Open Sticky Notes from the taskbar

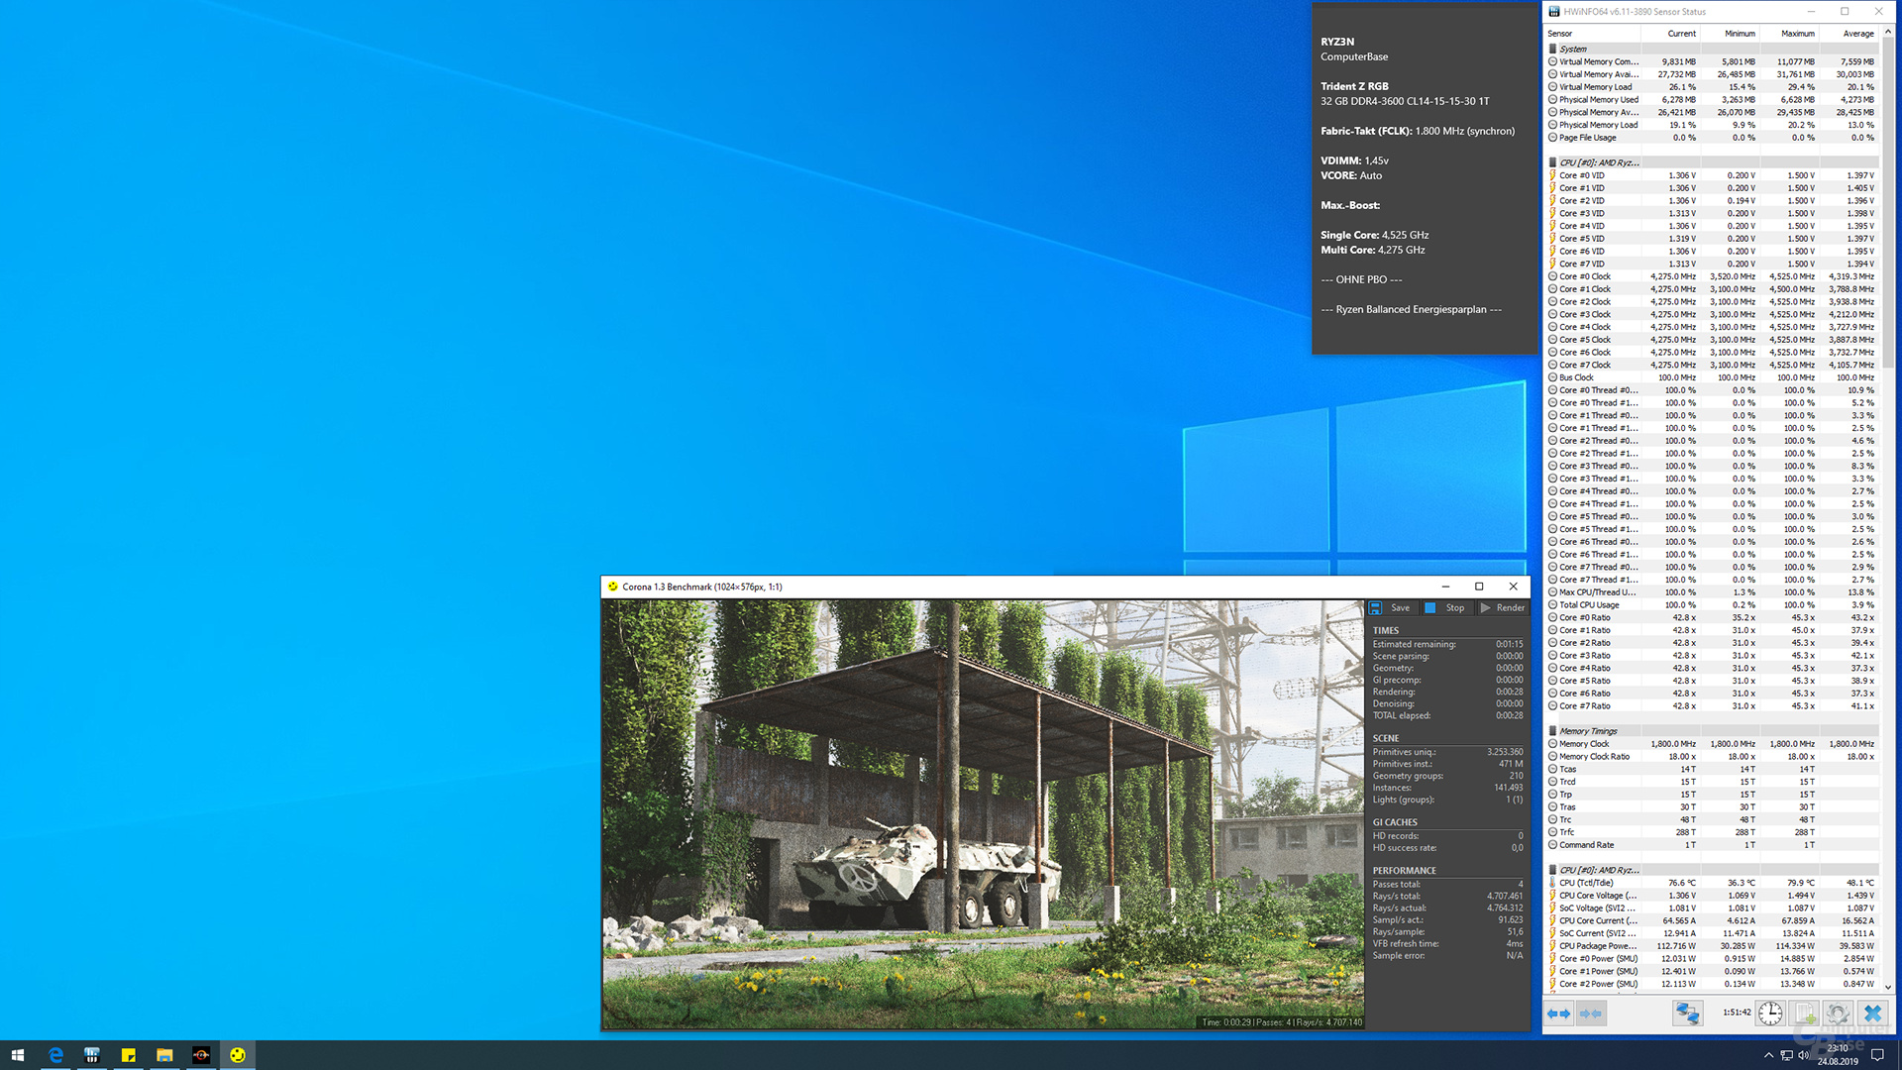click(x=128, y=1055)
